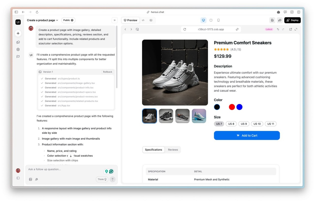315x202 pixels.
Task: Navigate back in the preview pane
Action: [x=125, y=29]
